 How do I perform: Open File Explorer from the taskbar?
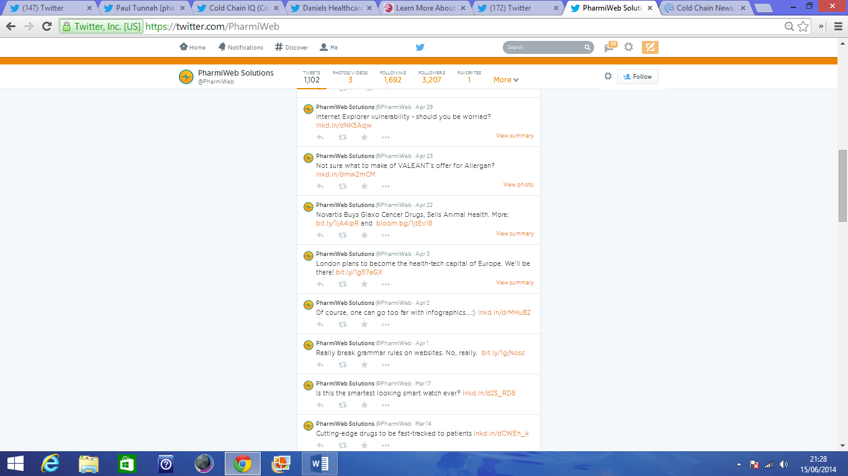[x=88, y=464]
